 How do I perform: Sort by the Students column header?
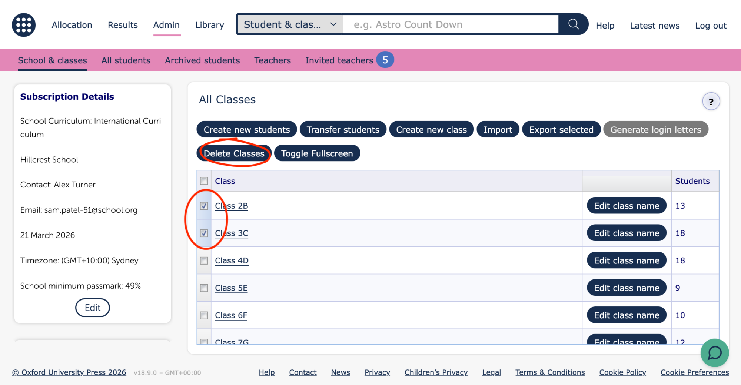[x=692, y=181]
